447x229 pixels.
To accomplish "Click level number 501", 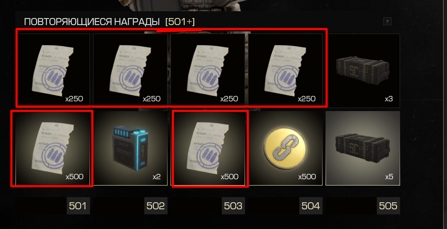I will (78, 206).
